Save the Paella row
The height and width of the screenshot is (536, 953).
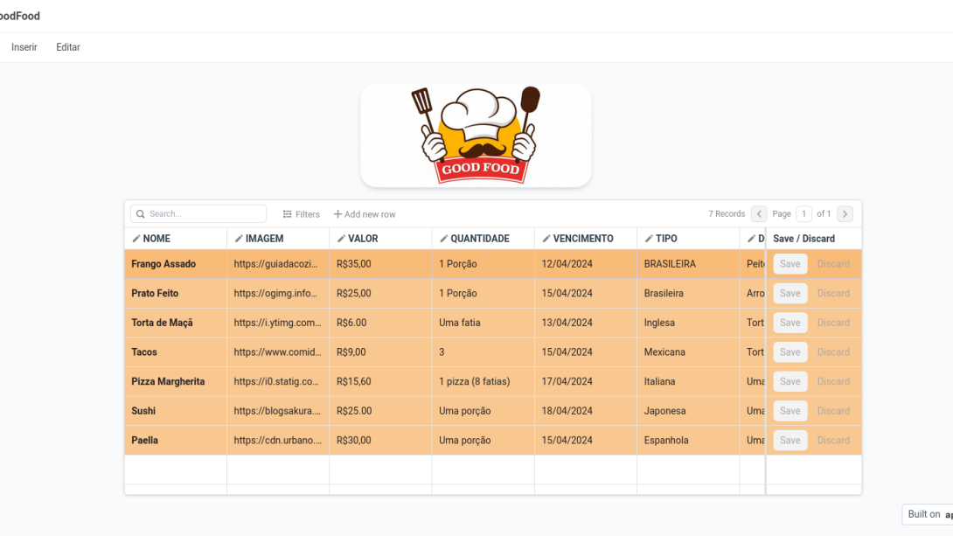point(790,440)
